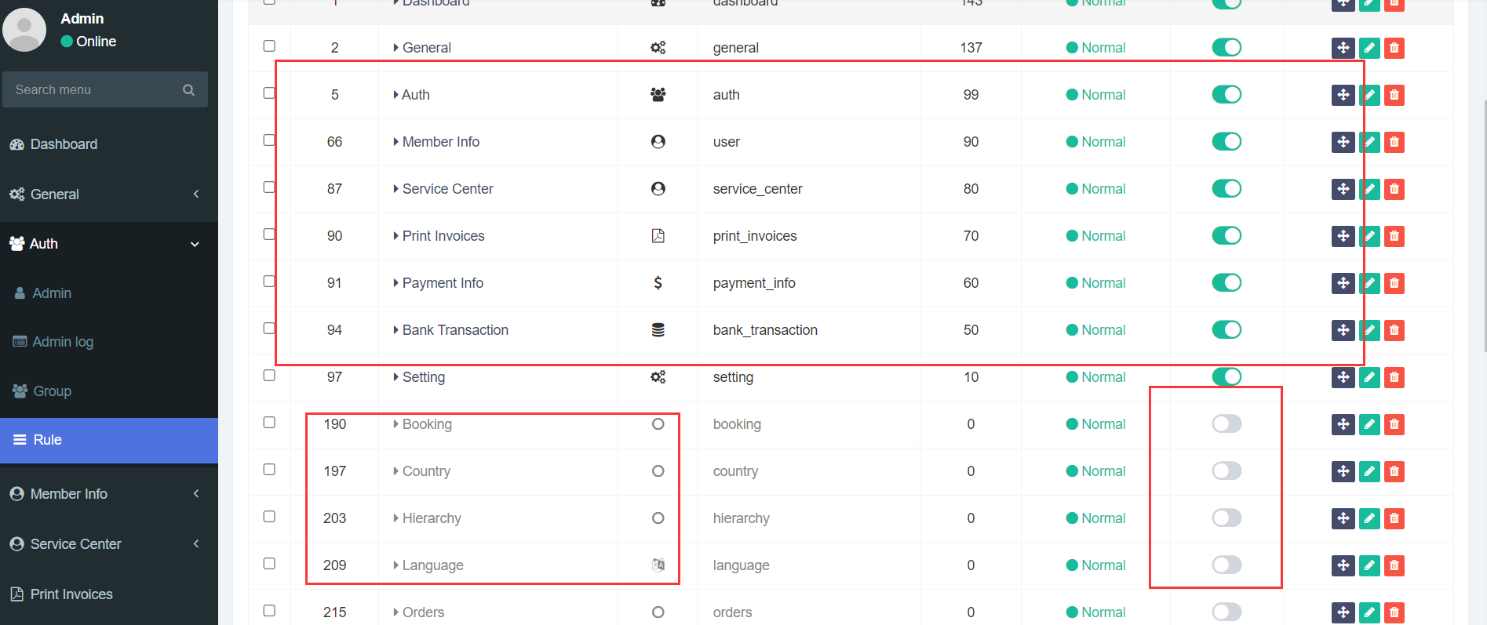Screen dimensions: 1487x625
Task: Click the edit pencil for Booking row
Action: click(1369, 424)
